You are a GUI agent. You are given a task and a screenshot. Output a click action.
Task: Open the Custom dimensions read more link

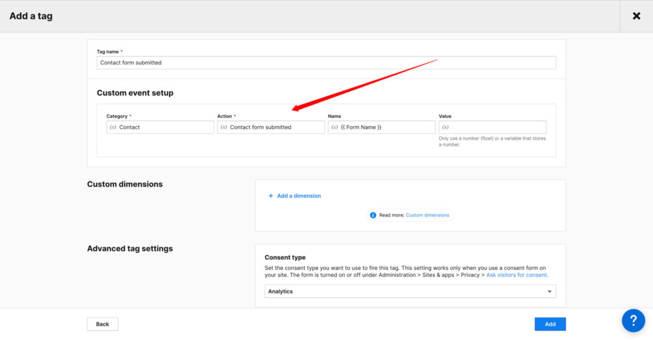(x=427, y=215)
